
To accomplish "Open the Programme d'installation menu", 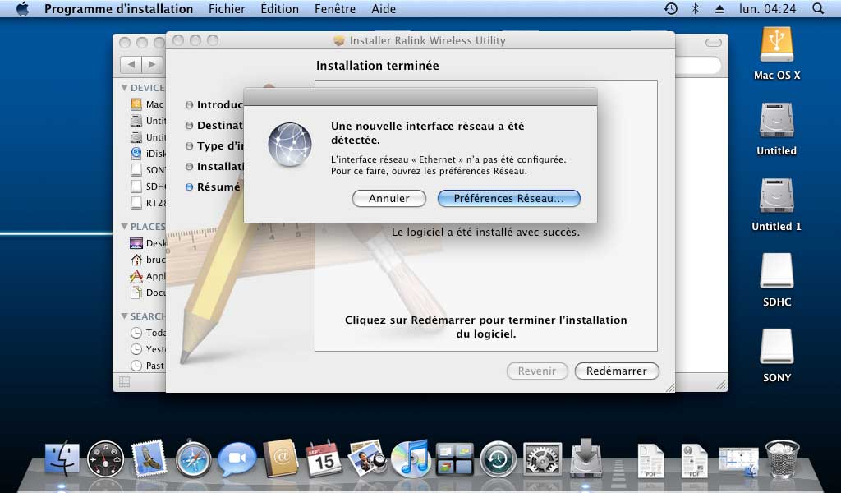I will click(118, 8).
